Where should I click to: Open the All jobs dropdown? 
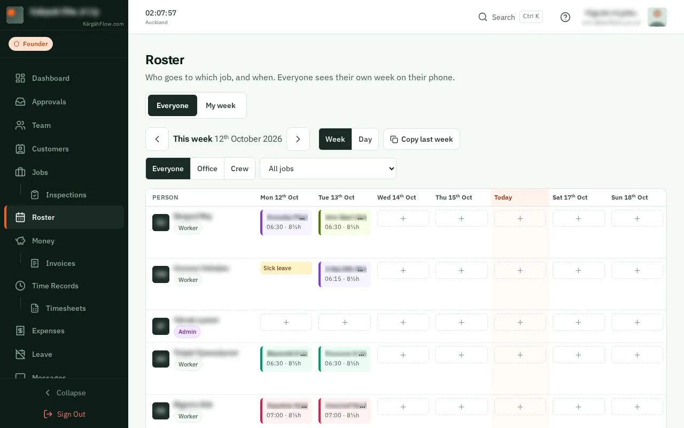tap(328, 169)
